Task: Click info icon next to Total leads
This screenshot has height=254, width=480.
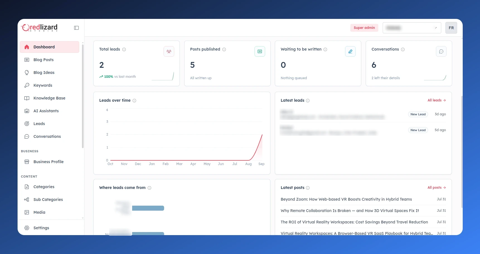Action: pos(124,49)
